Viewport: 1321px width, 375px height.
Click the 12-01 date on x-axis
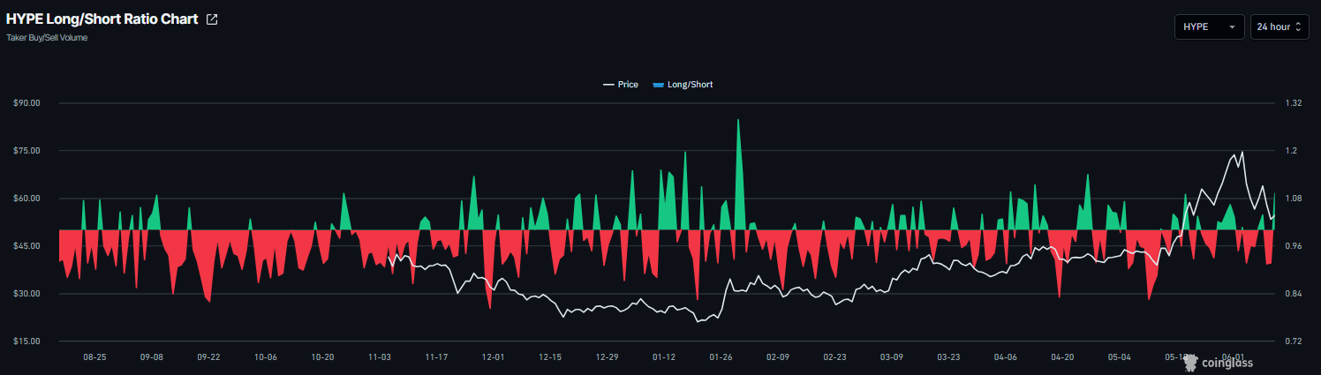pos(493,357)
